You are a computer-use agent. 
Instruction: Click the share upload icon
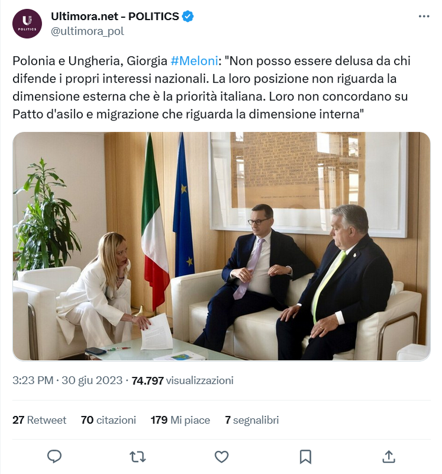(x=389, y=456)
